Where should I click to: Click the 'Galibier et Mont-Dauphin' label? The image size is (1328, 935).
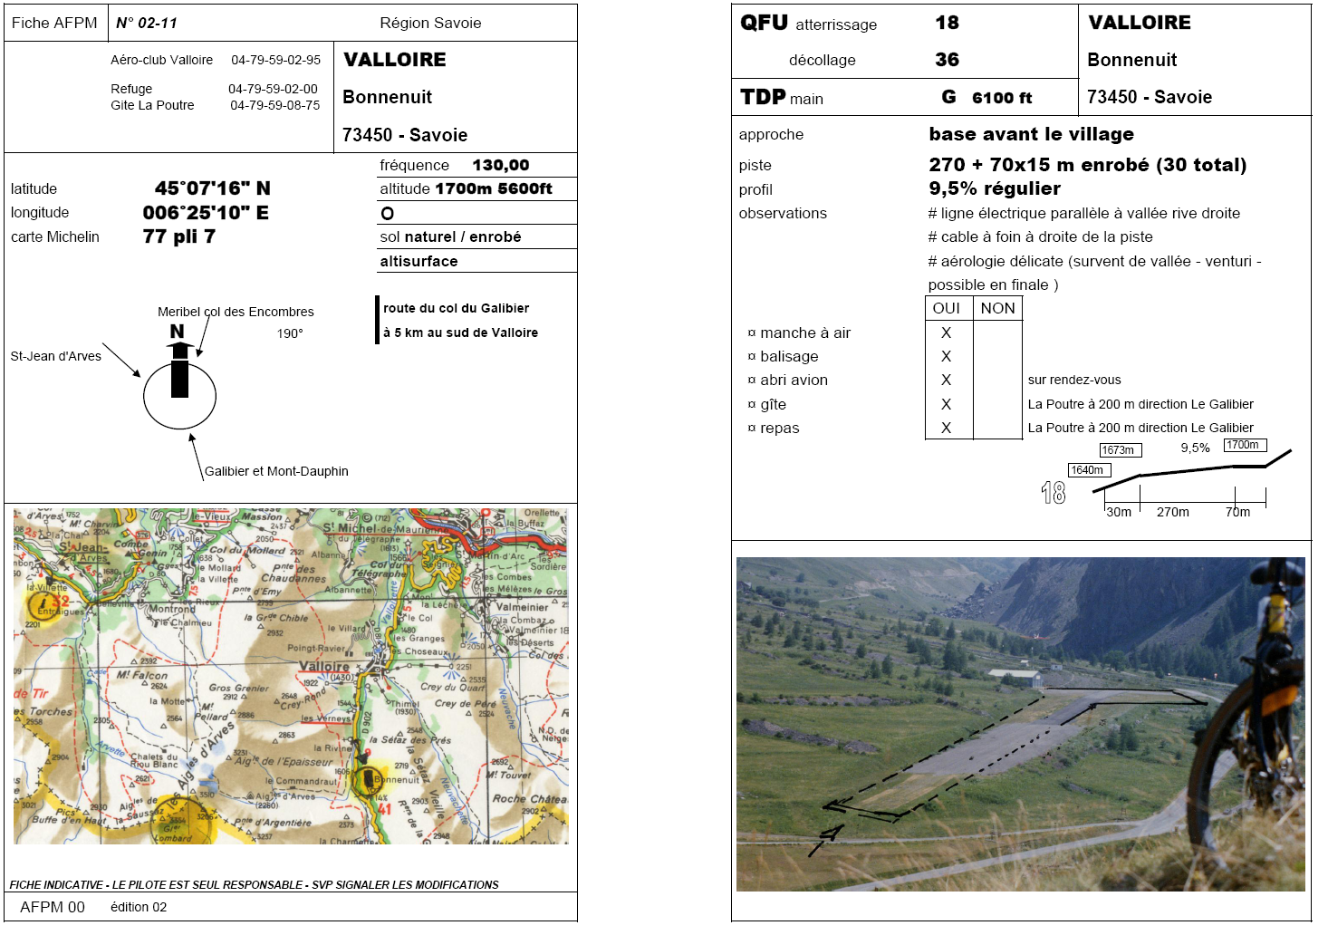(276, 471)
